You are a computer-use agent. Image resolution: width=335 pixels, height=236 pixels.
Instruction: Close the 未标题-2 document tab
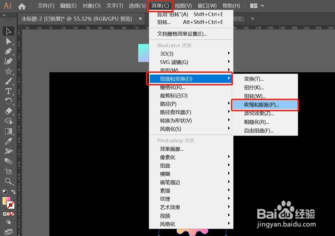[x=140, y=19]
